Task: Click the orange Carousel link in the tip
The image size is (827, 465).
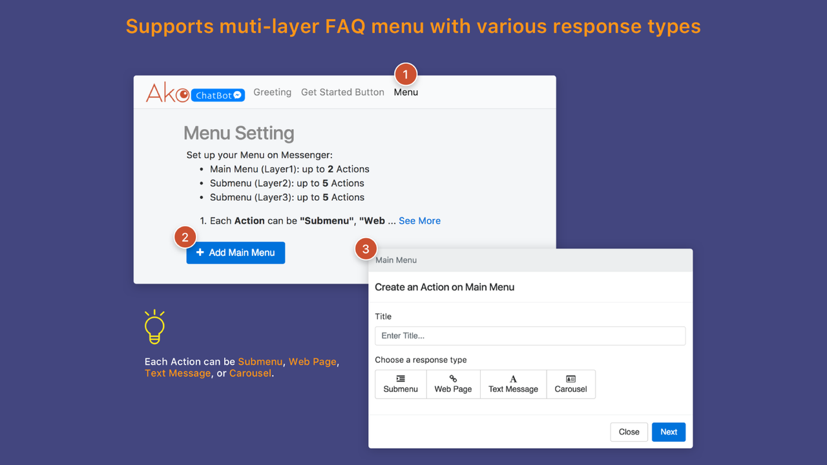Action: pos(250,373)
